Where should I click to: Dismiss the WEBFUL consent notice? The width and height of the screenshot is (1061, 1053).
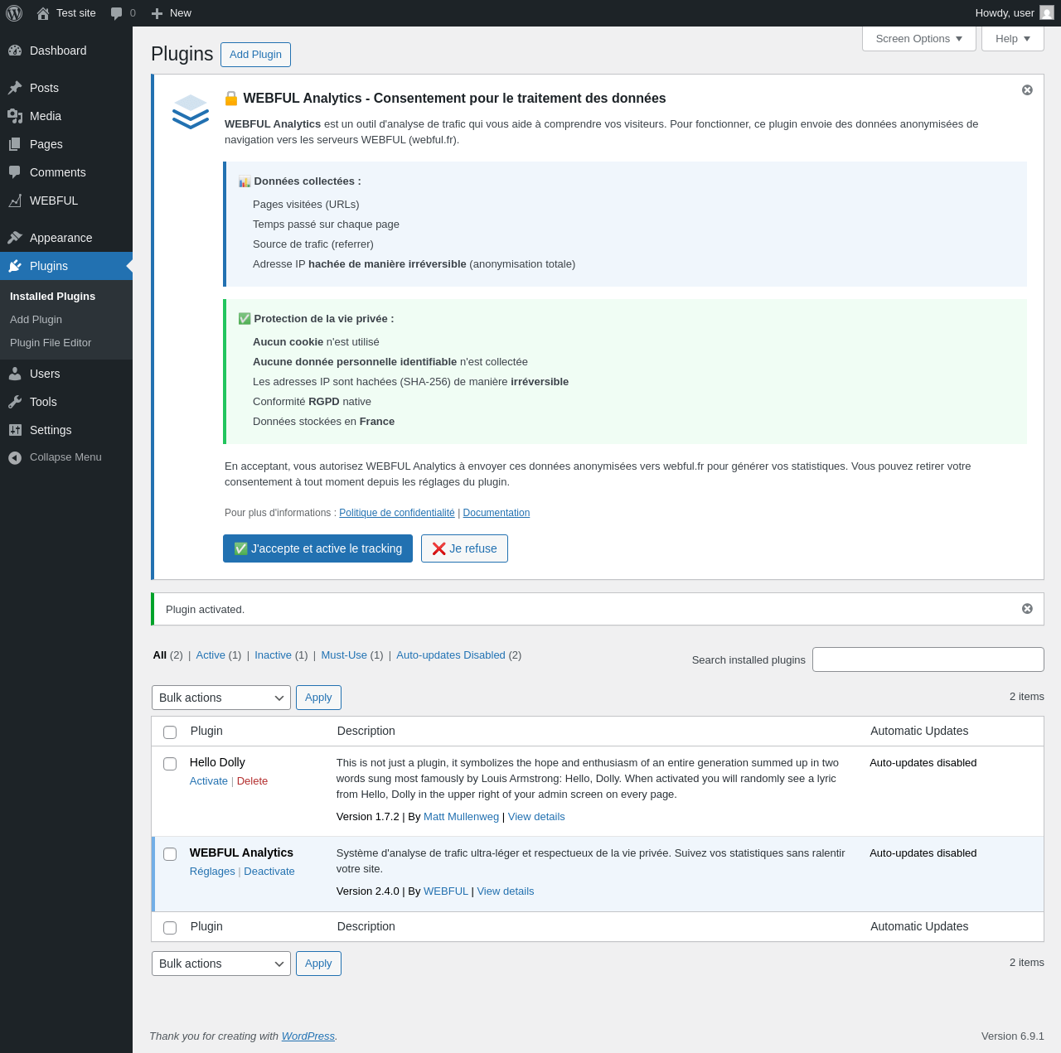1027,90
